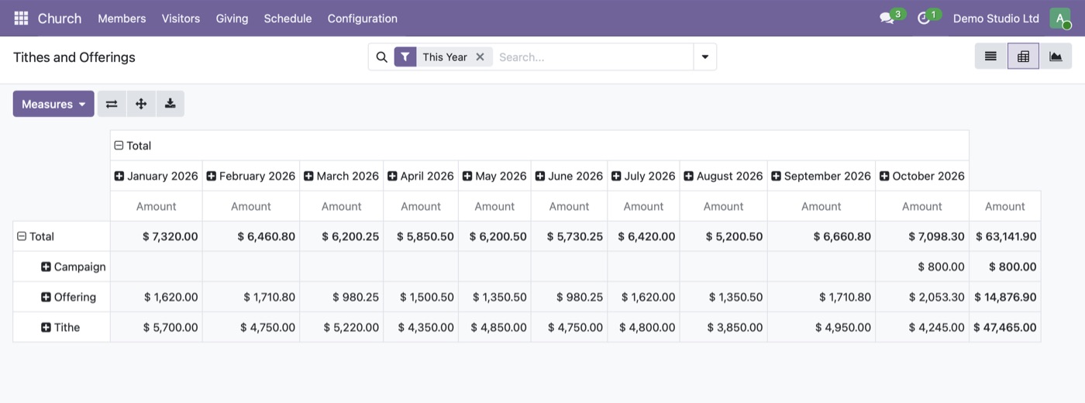This screenshot has height=403, width=1085.
Task: Open the activities clock icon
Action: 923,18
